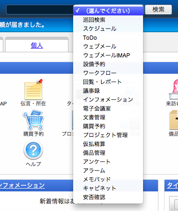Open the 個人 tab link
Screen dimensions: 178x211
tap(37, 46)
